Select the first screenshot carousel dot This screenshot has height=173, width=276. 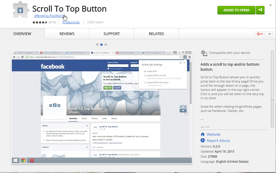97,45
